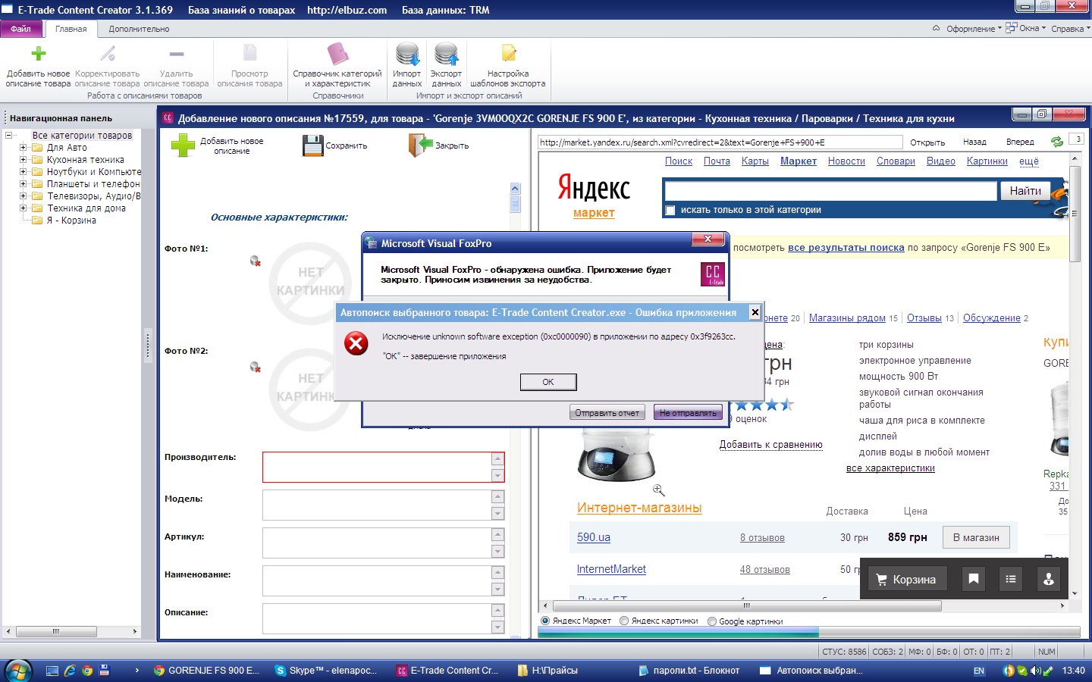Image resolution: width=1092 pixels, height=682 pixels.
Task: Open the Новости link in Yandex navigation
Action: point(846,161)
